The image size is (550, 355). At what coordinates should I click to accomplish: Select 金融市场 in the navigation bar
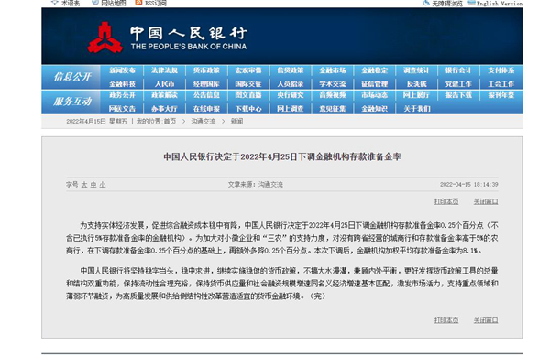(x=333, y=70)
